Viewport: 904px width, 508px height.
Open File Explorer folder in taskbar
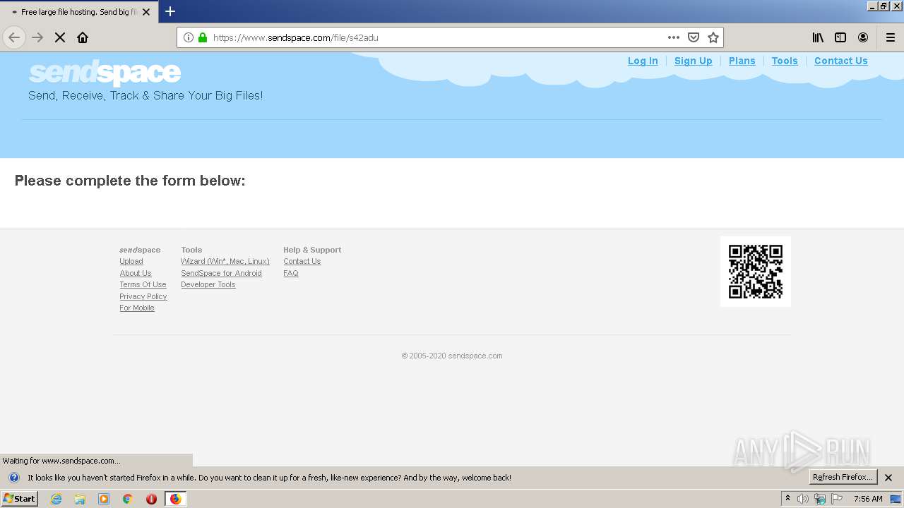click(x=80, y=499)
